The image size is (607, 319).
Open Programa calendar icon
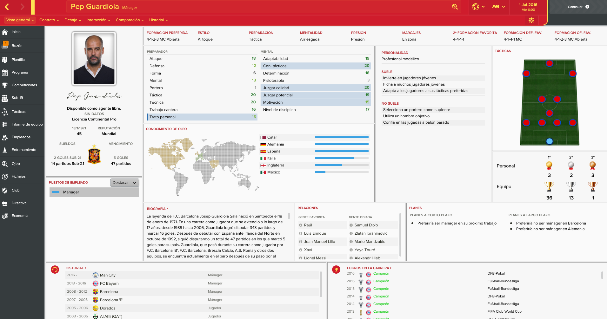coord(5,72)
